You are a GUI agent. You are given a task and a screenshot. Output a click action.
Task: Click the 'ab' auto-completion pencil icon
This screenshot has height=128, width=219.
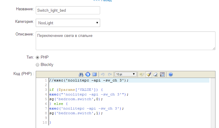142,74
